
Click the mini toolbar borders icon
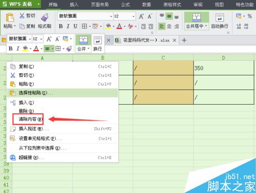click(58, 49)
